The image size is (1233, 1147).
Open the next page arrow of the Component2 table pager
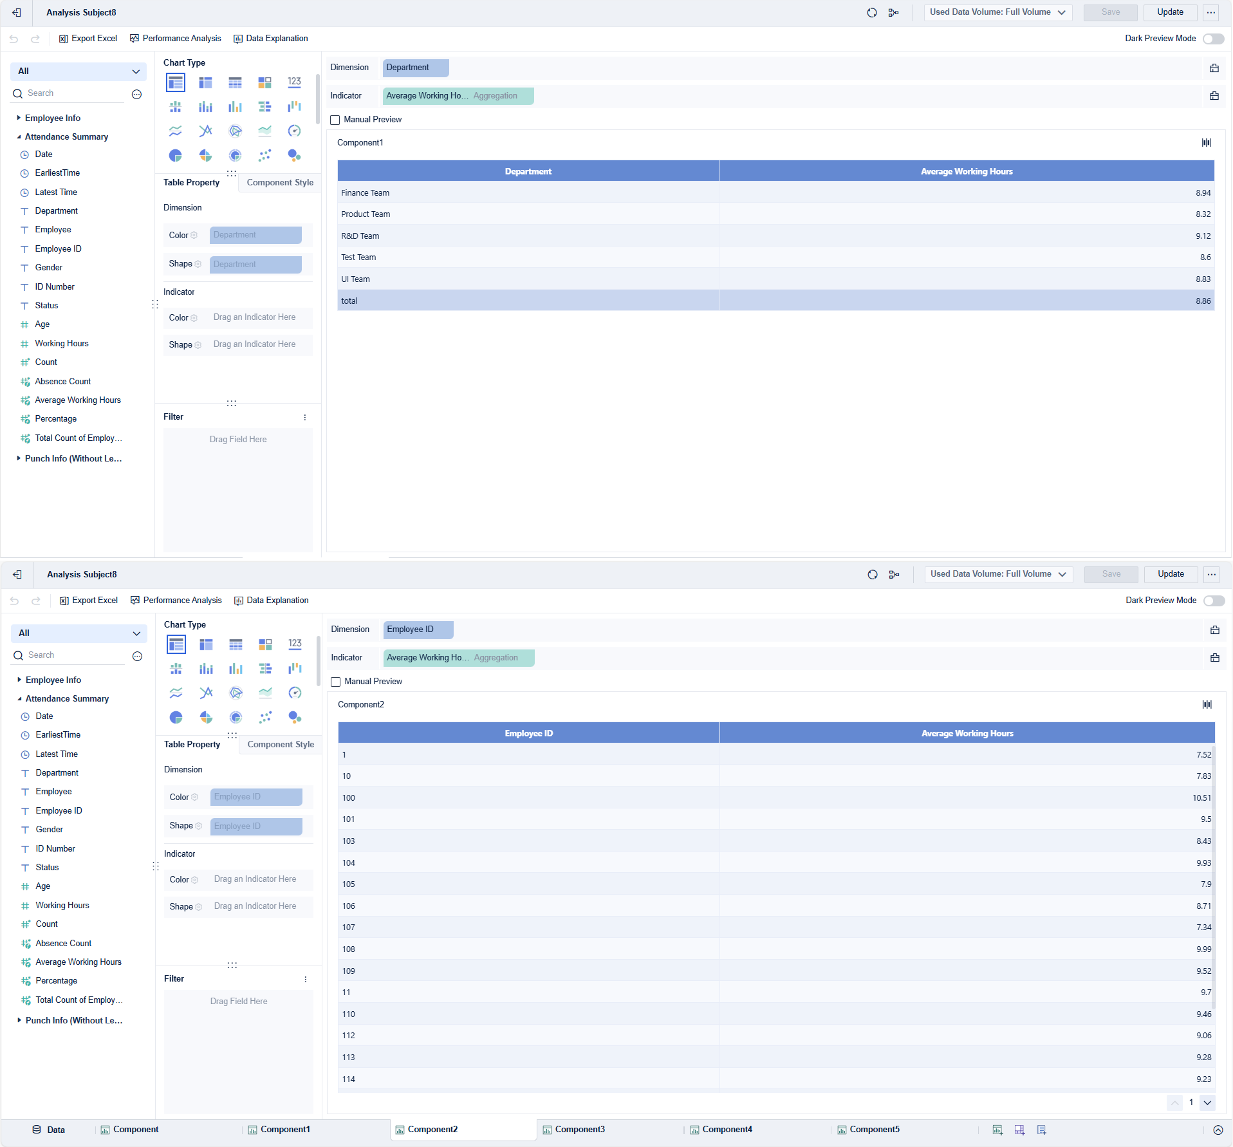point(1208,1103)
